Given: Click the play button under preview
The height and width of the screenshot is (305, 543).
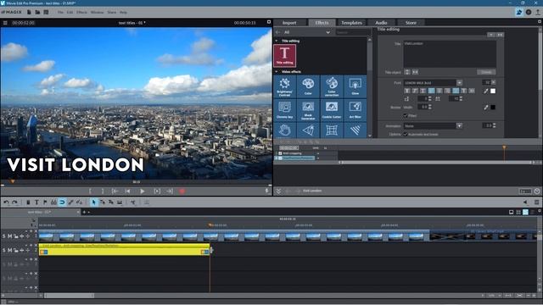Looking at the screenshot, I should click(143, 191).
